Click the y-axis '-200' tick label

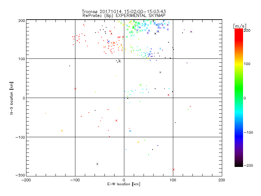[x=20, y=175]
